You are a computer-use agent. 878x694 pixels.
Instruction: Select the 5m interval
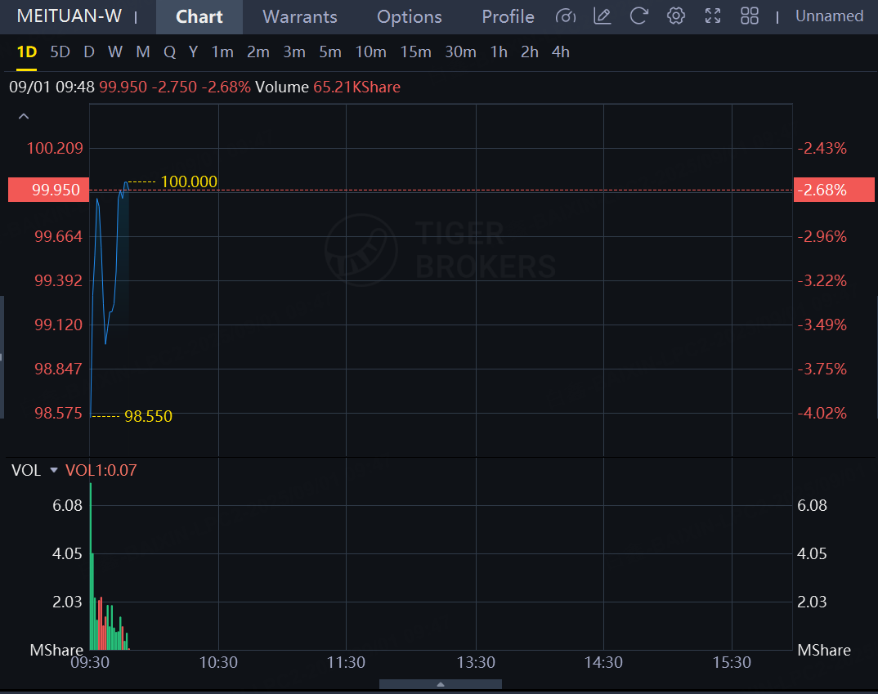coord(329,52)
